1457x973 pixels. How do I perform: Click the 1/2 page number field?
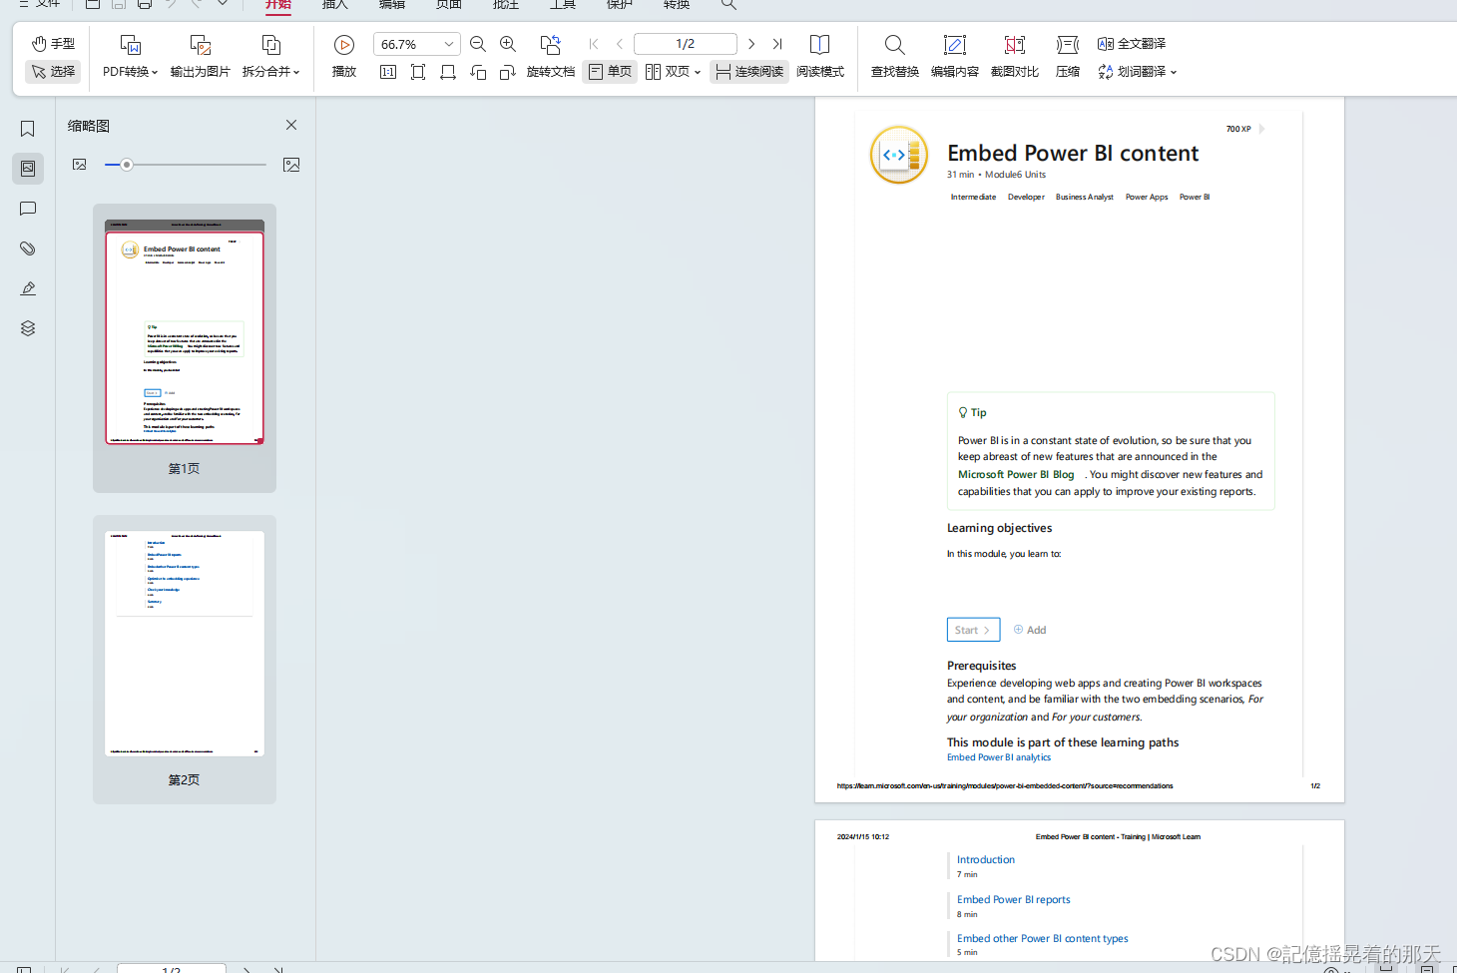pyautogui.click(x=686, y=44)
